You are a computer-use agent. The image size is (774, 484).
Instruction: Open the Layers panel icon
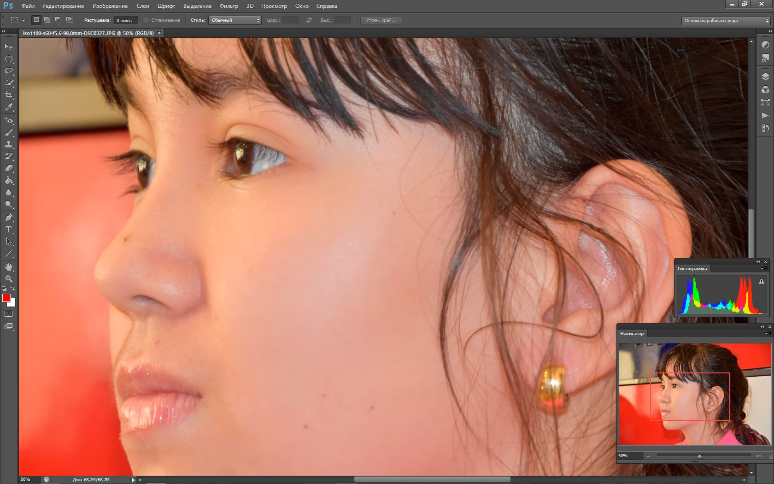click(765, 77)
